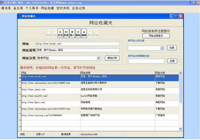Click the grid vertical scrollbar thumb
Viewport: 200px width, 140px height.
pyautogui.click(x=180, y=89)
